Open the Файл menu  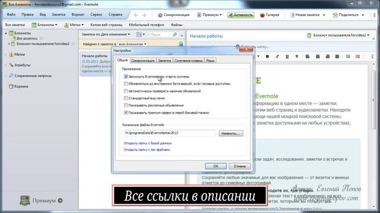pyautogui.click(x=11, y=14)
